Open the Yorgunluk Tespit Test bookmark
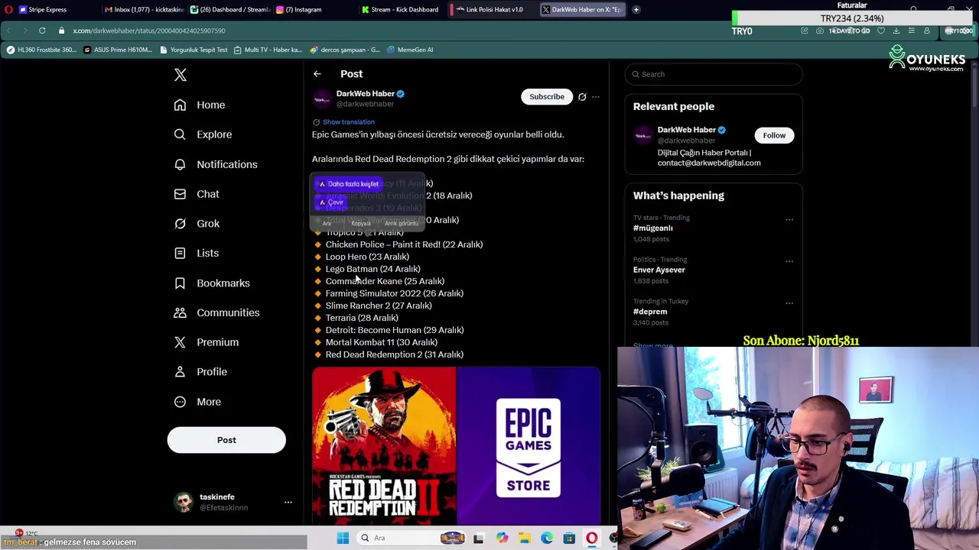Screen dimensions: 979x550 pos(193,50)
